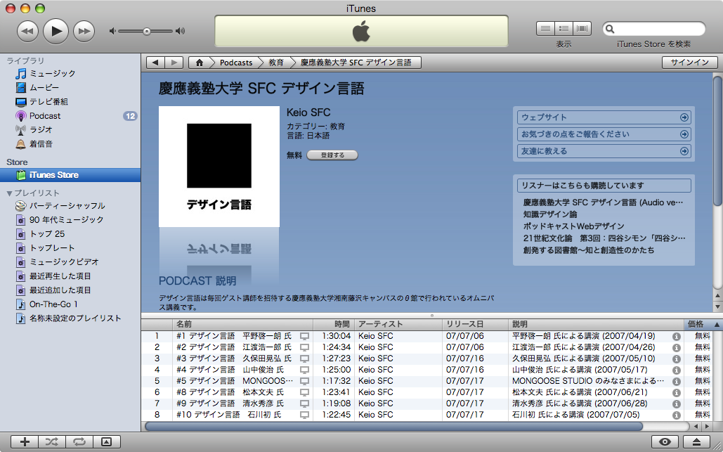The height and width of the screenshot is (452, 723).
Task: Click the 登録する subscribe button
Action: pos(332,155)
